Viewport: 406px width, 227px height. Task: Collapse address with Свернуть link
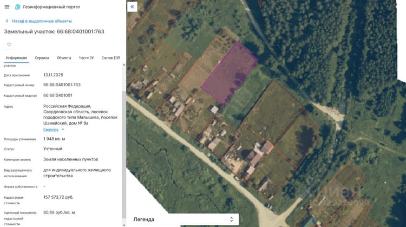pos(51,129)
